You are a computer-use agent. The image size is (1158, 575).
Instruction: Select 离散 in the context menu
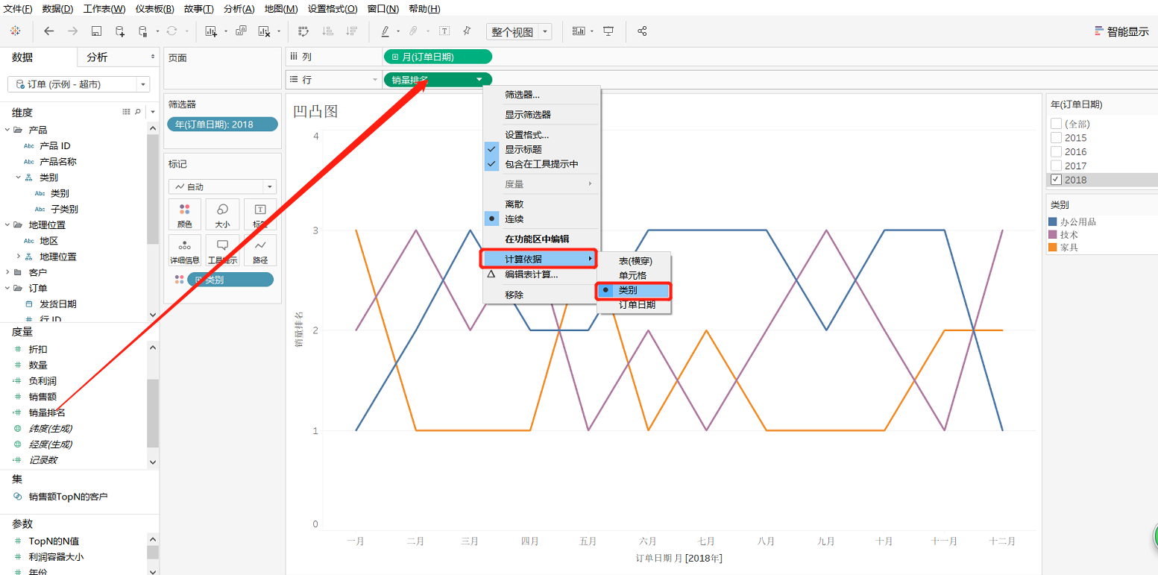tap(542, 204)
